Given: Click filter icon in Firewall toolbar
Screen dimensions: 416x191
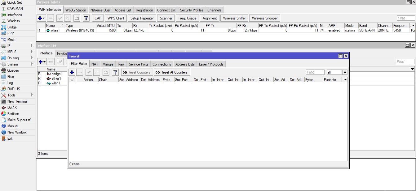Looking at the screenshot, I should tap(115, 72).
